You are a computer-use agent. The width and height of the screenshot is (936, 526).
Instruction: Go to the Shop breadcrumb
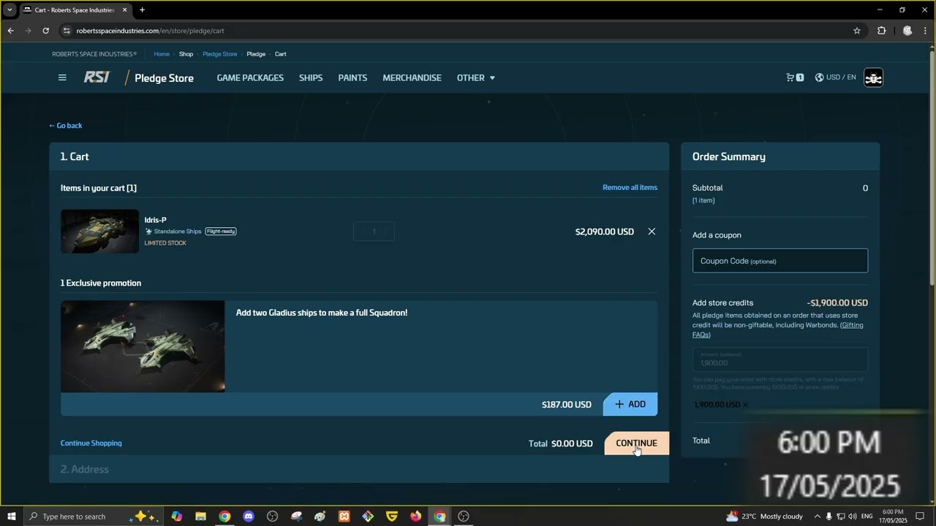pyautogui.click(x=186, y=54)
